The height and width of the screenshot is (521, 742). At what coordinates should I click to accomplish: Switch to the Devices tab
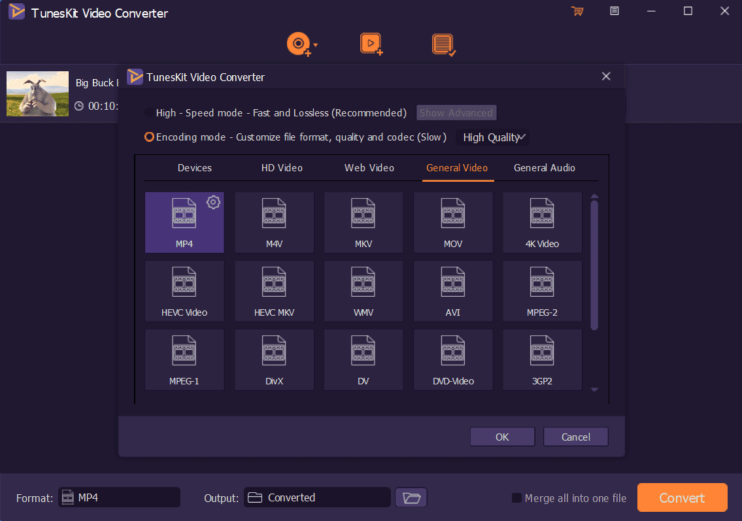(195, 168)
